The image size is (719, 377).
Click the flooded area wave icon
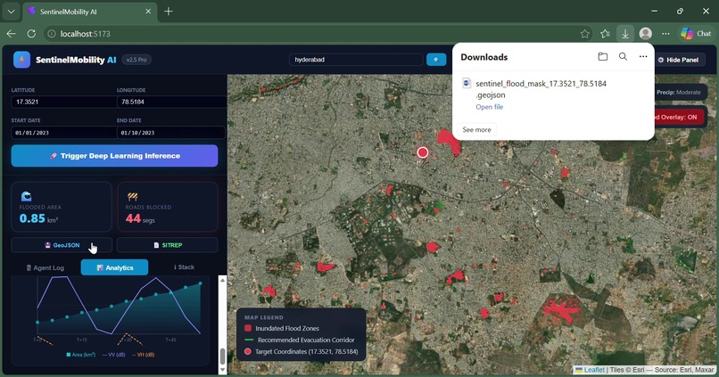point(26,196)
